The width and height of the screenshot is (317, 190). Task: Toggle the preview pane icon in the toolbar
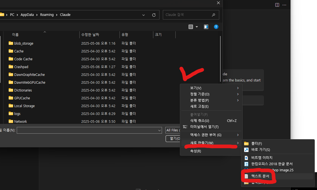206,27
